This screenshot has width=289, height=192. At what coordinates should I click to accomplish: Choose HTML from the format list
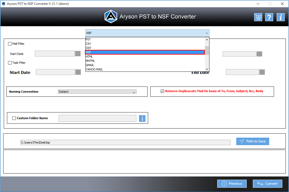point(145,57)
